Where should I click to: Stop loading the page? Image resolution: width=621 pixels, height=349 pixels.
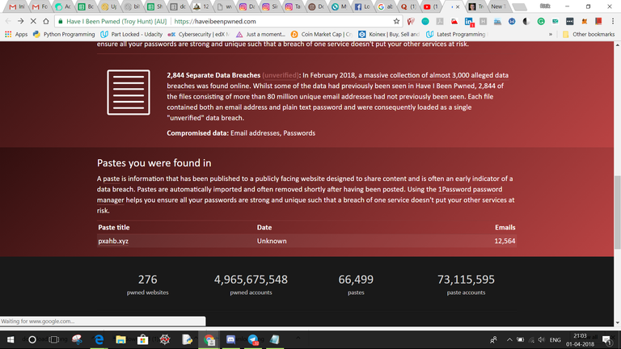pyautogui.click(x=33, y=21)
